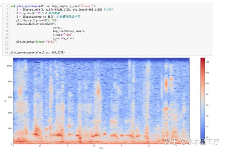225x151 pixels.
Task: Click the 0.5 tick on the time axis
Action: pos(40,146)
